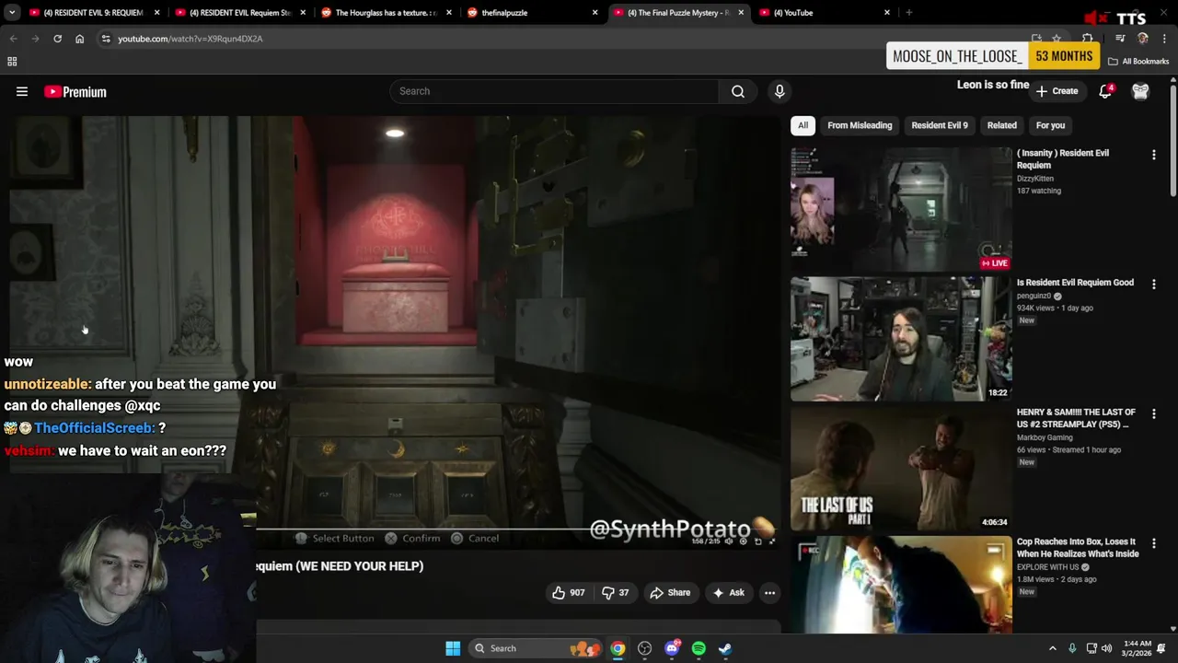Open options for Cop Reaches Into Box video
Viewport: 1178px width, 663px height.
click(x=1153, y=544)
